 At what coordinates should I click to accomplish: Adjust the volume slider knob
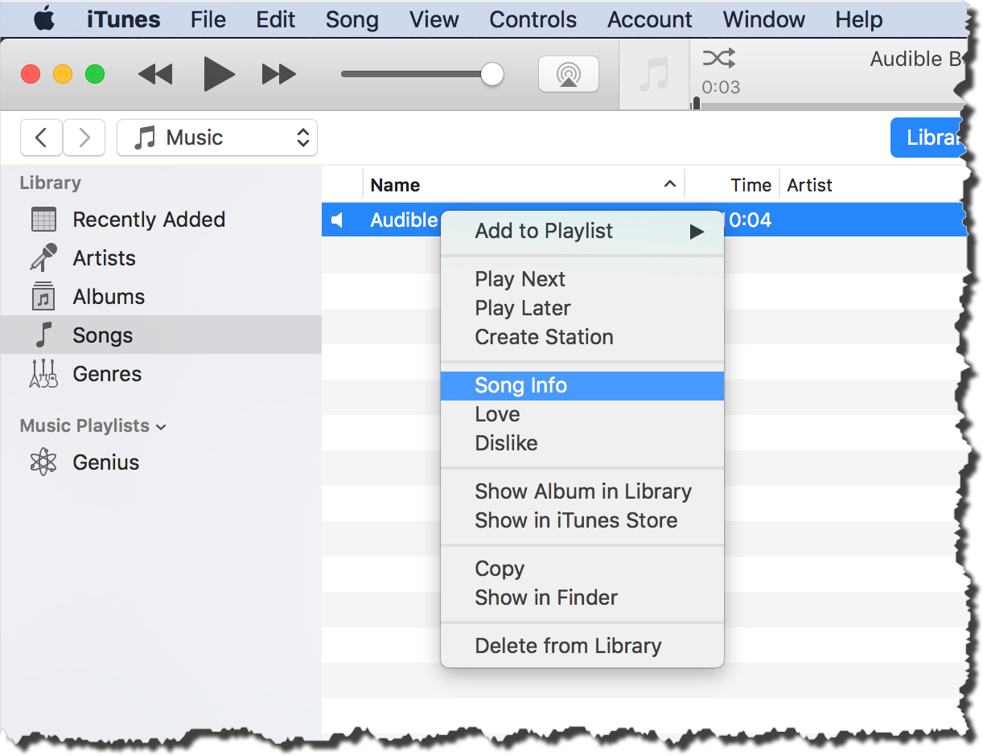(x=491, y=75)
